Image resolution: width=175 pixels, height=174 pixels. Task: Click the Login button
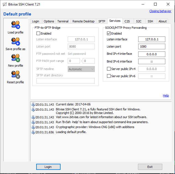click(48, 167)
